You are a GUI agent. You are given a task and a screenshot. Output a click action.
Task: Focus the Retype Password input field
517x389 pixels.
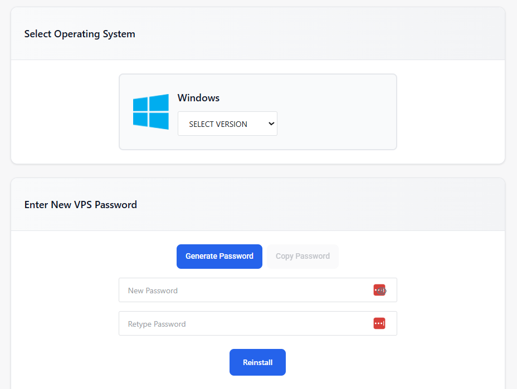coord(258,323)
